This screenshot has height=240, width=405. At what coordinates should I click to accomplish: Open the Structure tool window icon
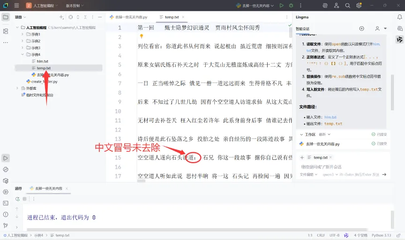[x=6, y=31]
